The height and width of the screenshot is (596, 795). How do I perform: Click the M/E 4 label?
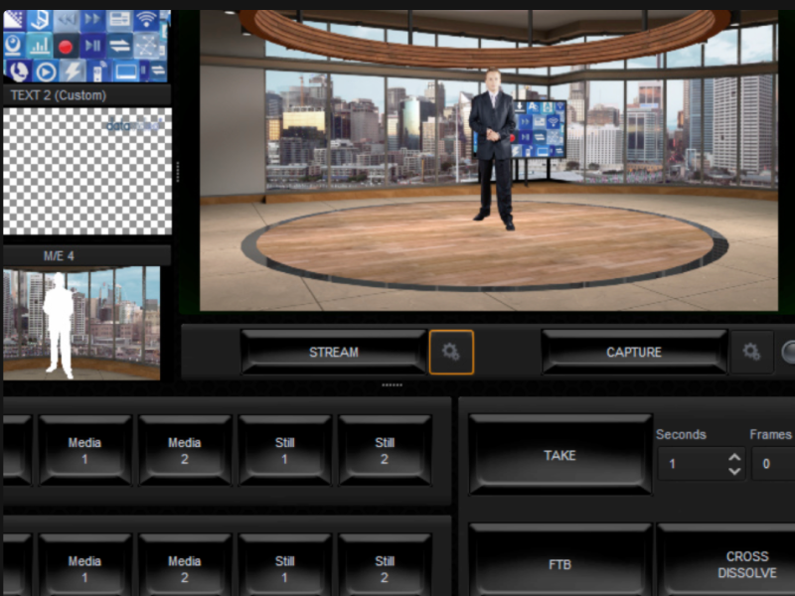click(x=59, y=256)
